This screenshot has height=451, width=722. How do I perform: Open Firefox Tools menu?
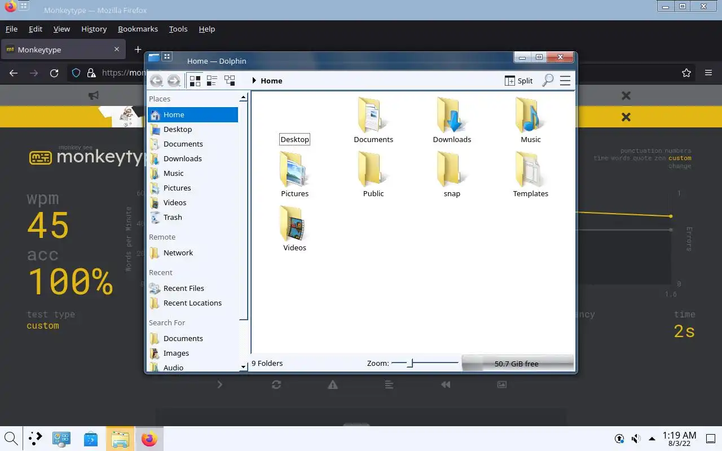(178, 29)
